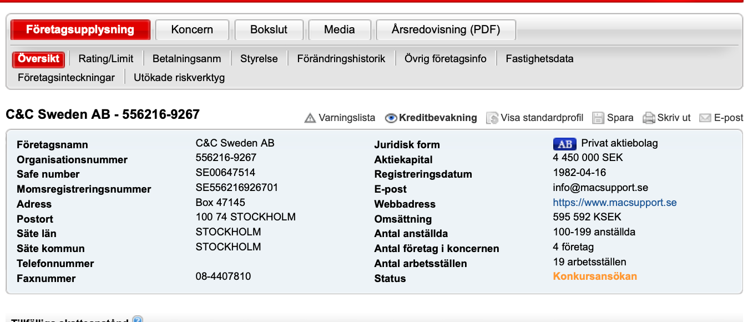The height and width of the screenshot is (322, 748).
Task: Click the Postort value 100 74 STOCKHOLM
Action: coord(246,217)
